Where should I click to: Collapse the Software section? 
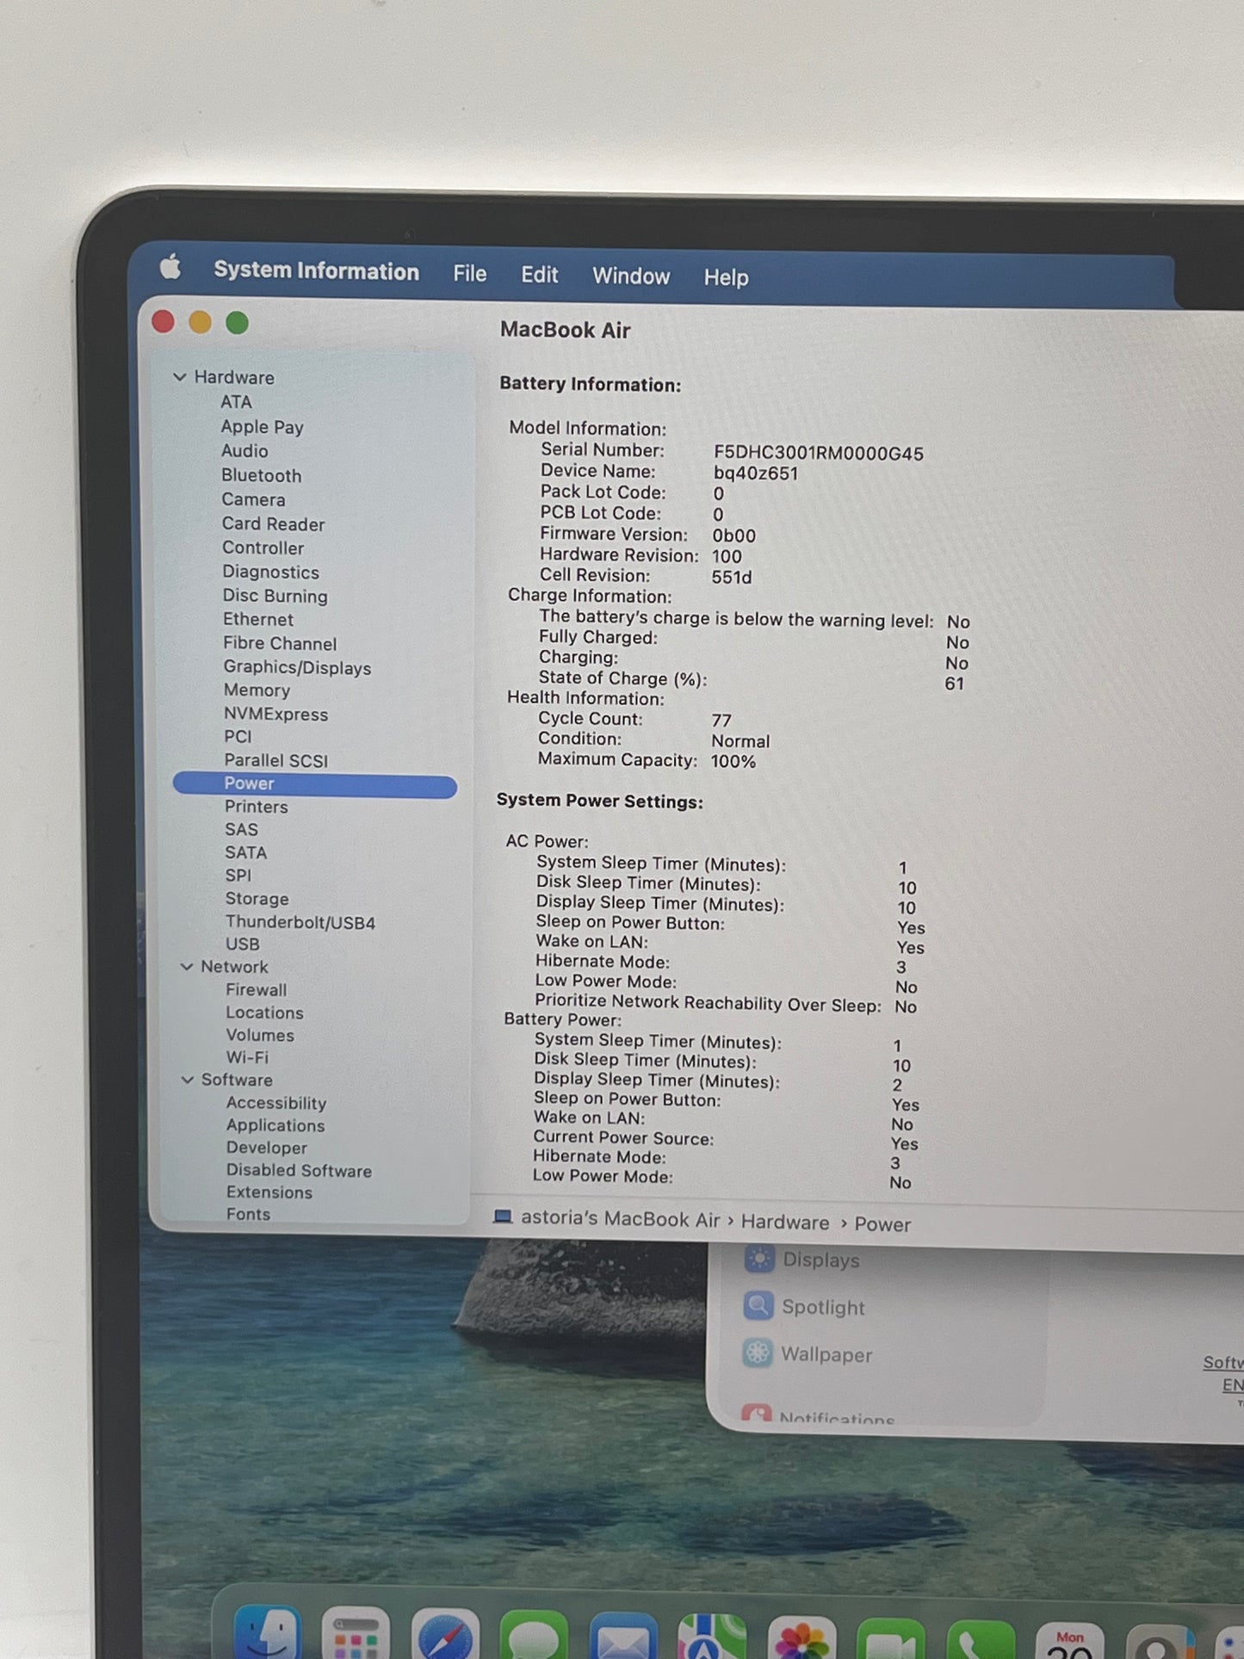[x=187, y=1080]
